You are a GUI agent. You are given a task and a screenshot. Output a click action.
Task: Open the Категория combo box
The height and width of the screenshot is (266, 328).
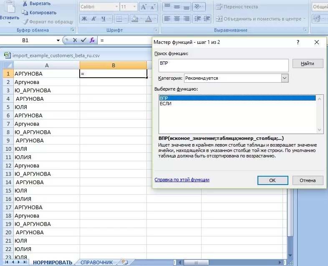[x=236, y=78]
